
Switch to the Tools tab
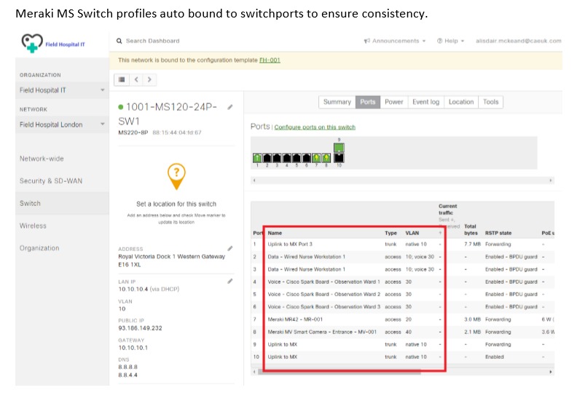pyautogui.click(x=490, y=102)
